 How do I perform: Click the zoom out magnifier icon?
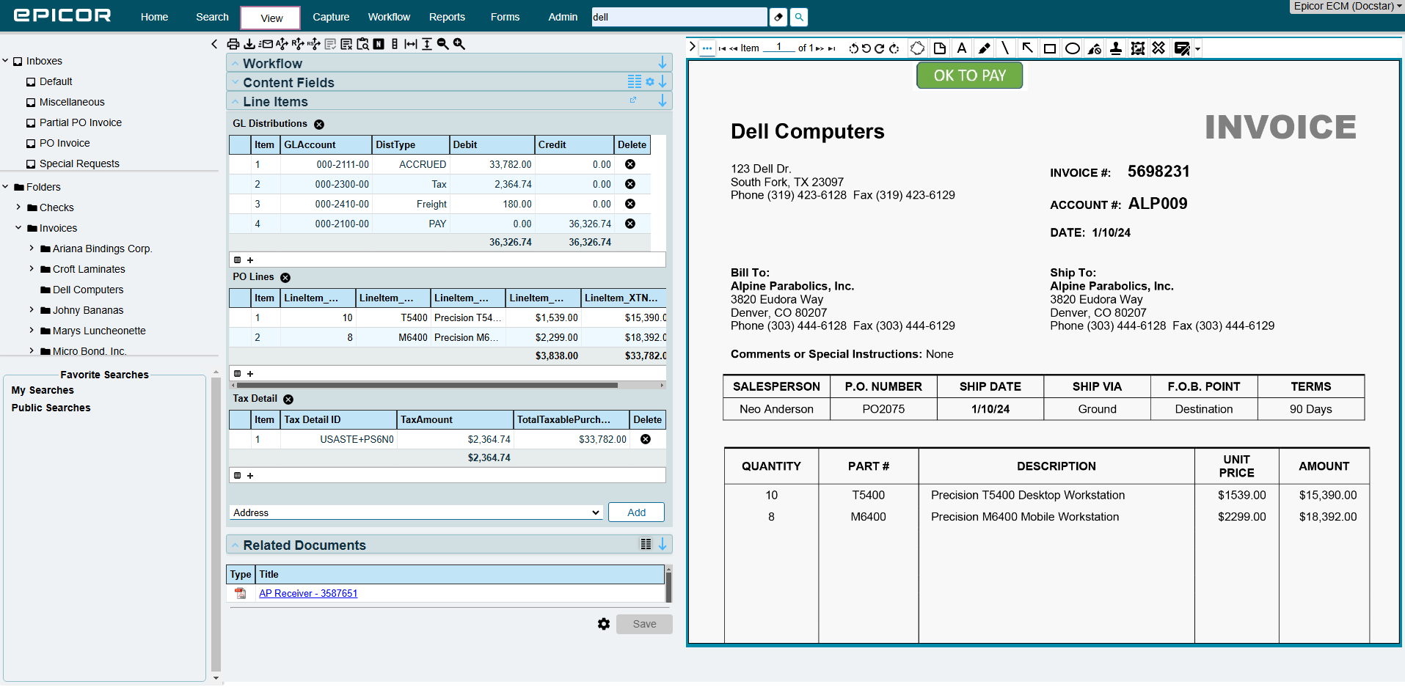pyautogui.click(x=443, y=44)
